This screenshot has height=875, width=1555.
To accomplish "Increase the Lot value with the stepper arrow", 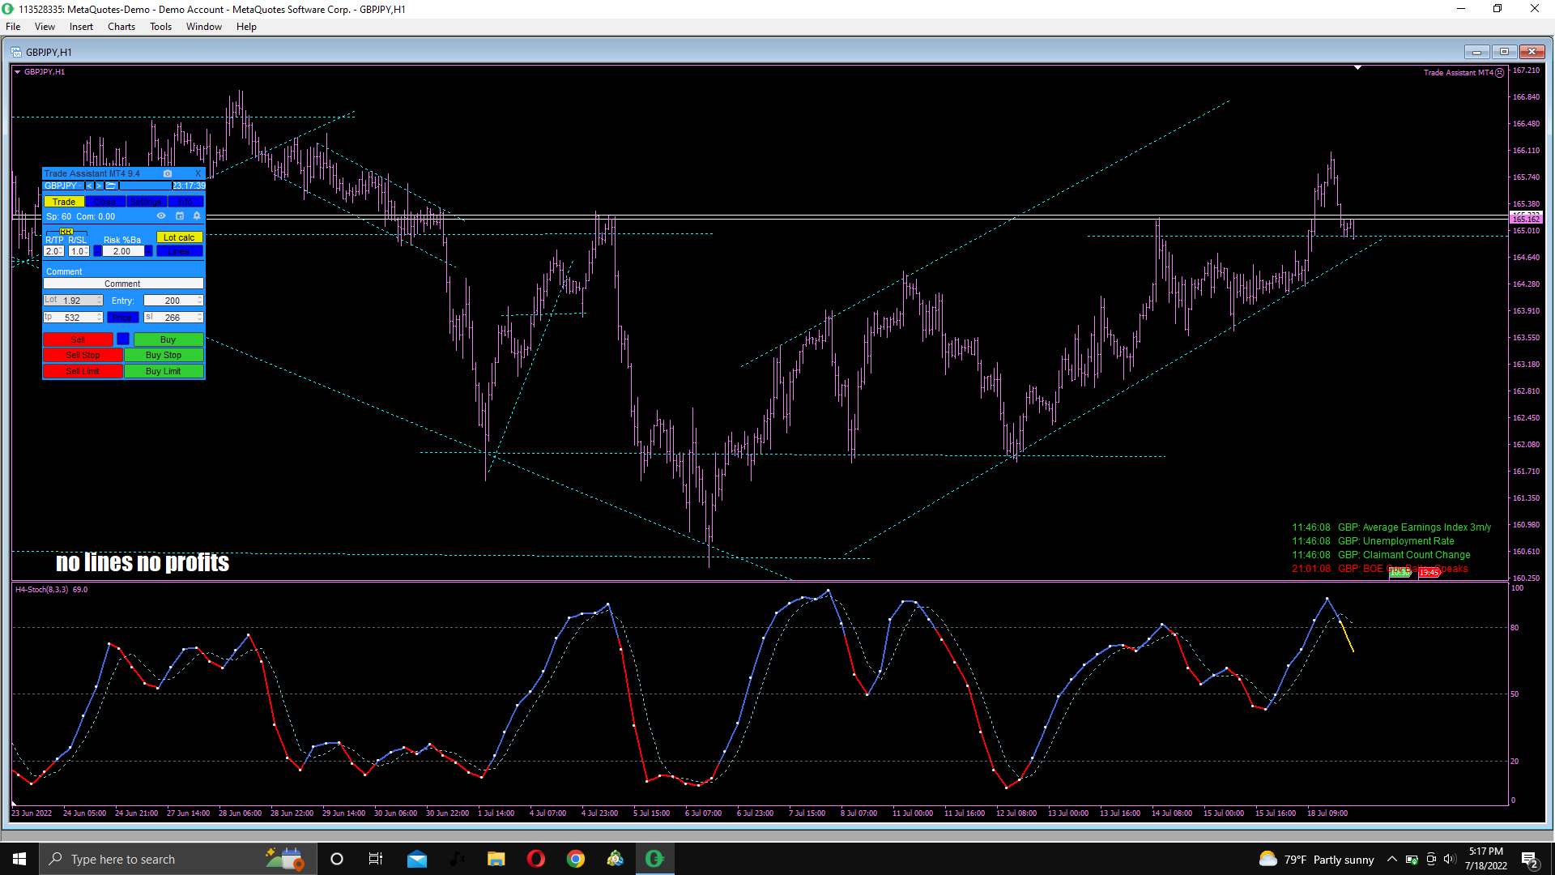I will pos(100,297).
